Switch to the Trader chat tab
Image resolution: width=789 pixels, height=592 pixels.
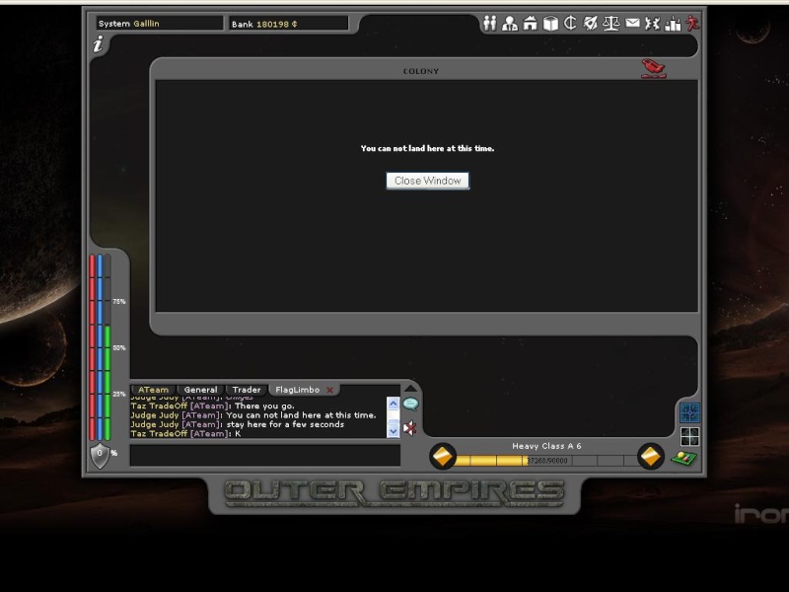[247, 390]
